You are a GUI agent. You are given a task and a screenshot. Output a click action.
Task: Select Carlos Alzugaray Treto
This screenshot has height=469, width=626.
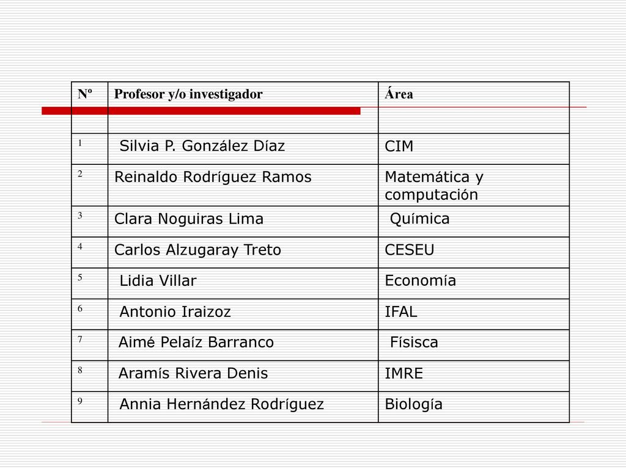pos(197,250)
